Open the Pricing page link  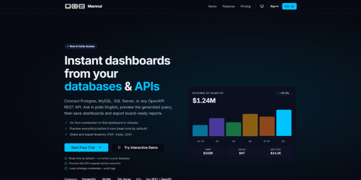(x=245, y=6)
